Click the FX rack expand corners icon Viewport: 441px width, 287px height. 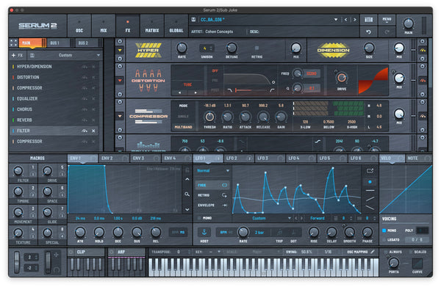pyautogui.click(x=13, y=43)
